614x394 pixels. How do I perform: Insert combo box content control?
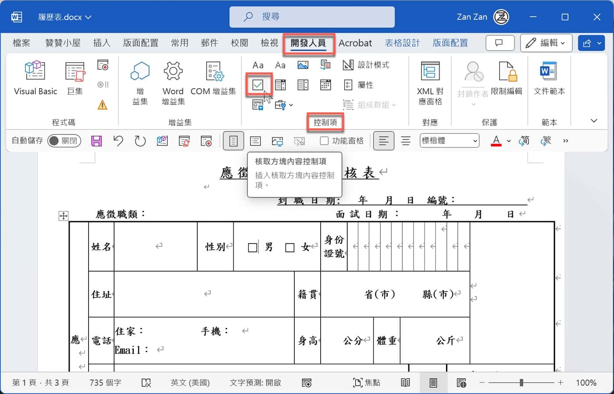280,85
